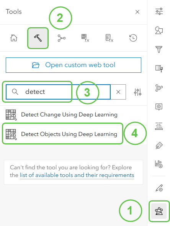Clear the search text with X button
The image size is (170, 226).
pos(118,92)
